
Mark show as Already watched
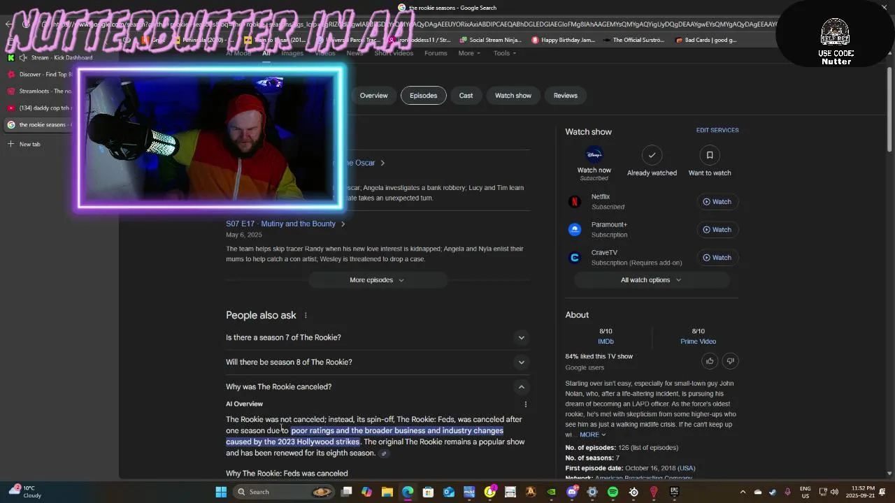(652, 155)
